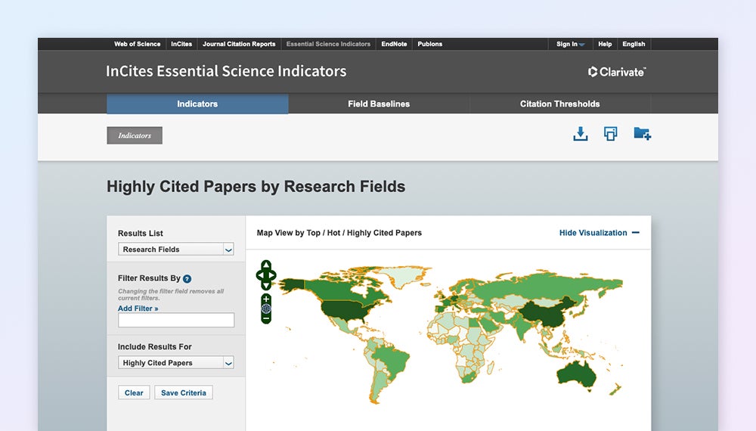Click the print icon
This screenshot has height=431, width=756.
pos(610,134)
